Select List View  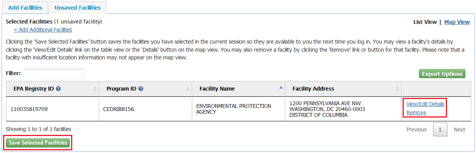point(425,22)
